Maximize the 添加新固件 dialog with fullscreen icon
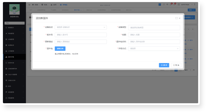206x112 pixels. (x=176, y=18)
